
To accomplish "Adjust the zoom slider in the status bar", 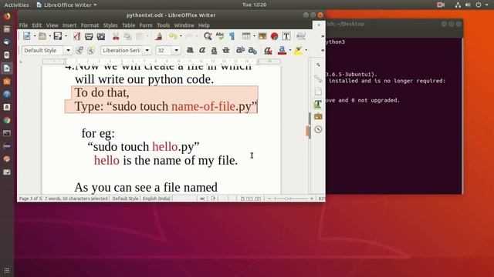I will (289, 199).
